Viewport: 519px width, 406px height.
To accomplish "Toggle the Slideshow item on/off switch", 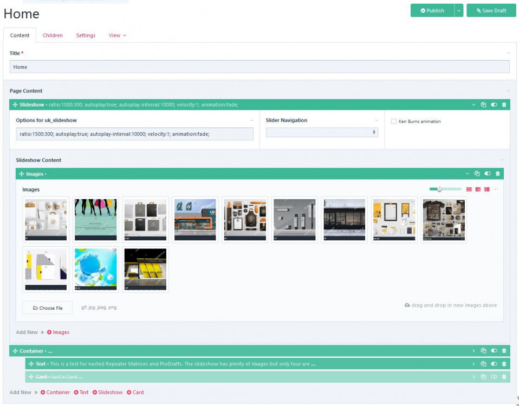I will click(494, 105).
